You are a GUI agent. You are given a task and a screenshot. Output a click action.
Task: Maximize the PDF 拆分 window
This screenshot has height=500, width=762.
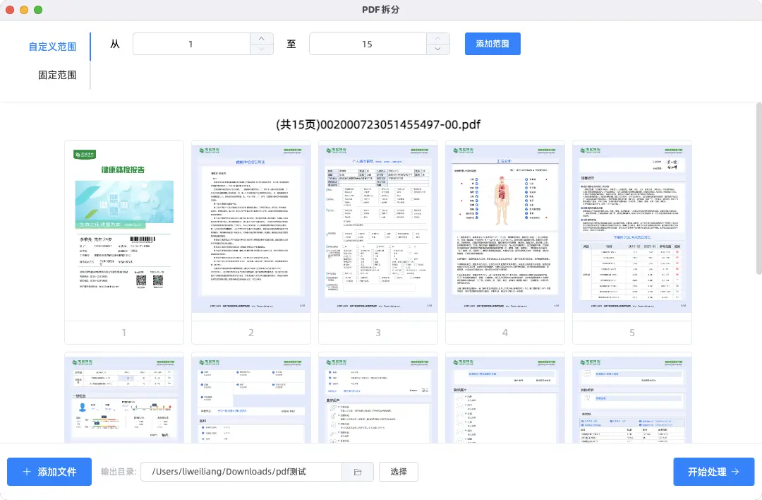click(38, 10)
